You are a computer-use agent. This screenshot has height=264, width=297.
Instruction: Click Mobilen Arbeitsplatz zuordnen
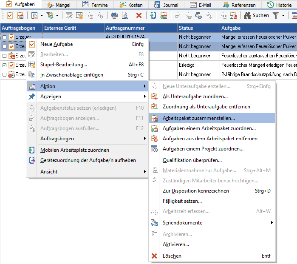click(88, 150)
